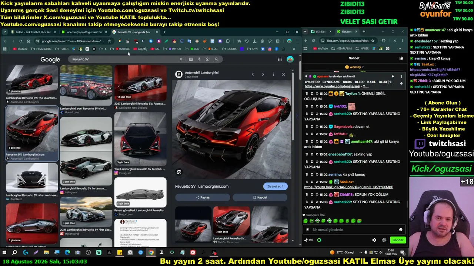Screen dimensions: 474x266
Task: Switch to the kick.com/popout/oguzsasi/chat tab
Action: [x=84, y=32]
